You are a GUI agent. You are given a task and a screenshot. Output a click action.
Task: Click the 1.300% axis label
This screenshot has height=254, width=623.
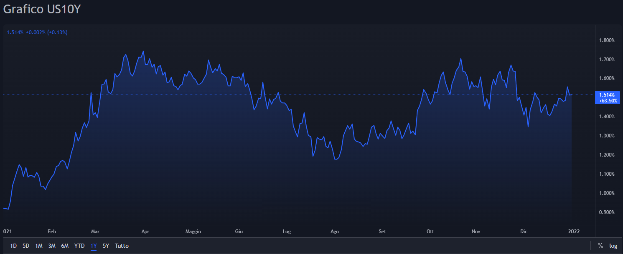[607, 136]
